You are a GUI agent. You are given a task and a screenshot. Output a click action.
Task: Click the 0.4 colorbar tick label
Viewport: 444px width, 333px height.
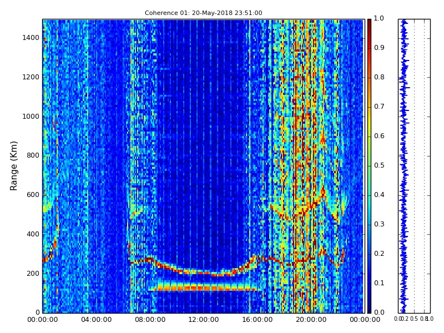click(379, 195)
